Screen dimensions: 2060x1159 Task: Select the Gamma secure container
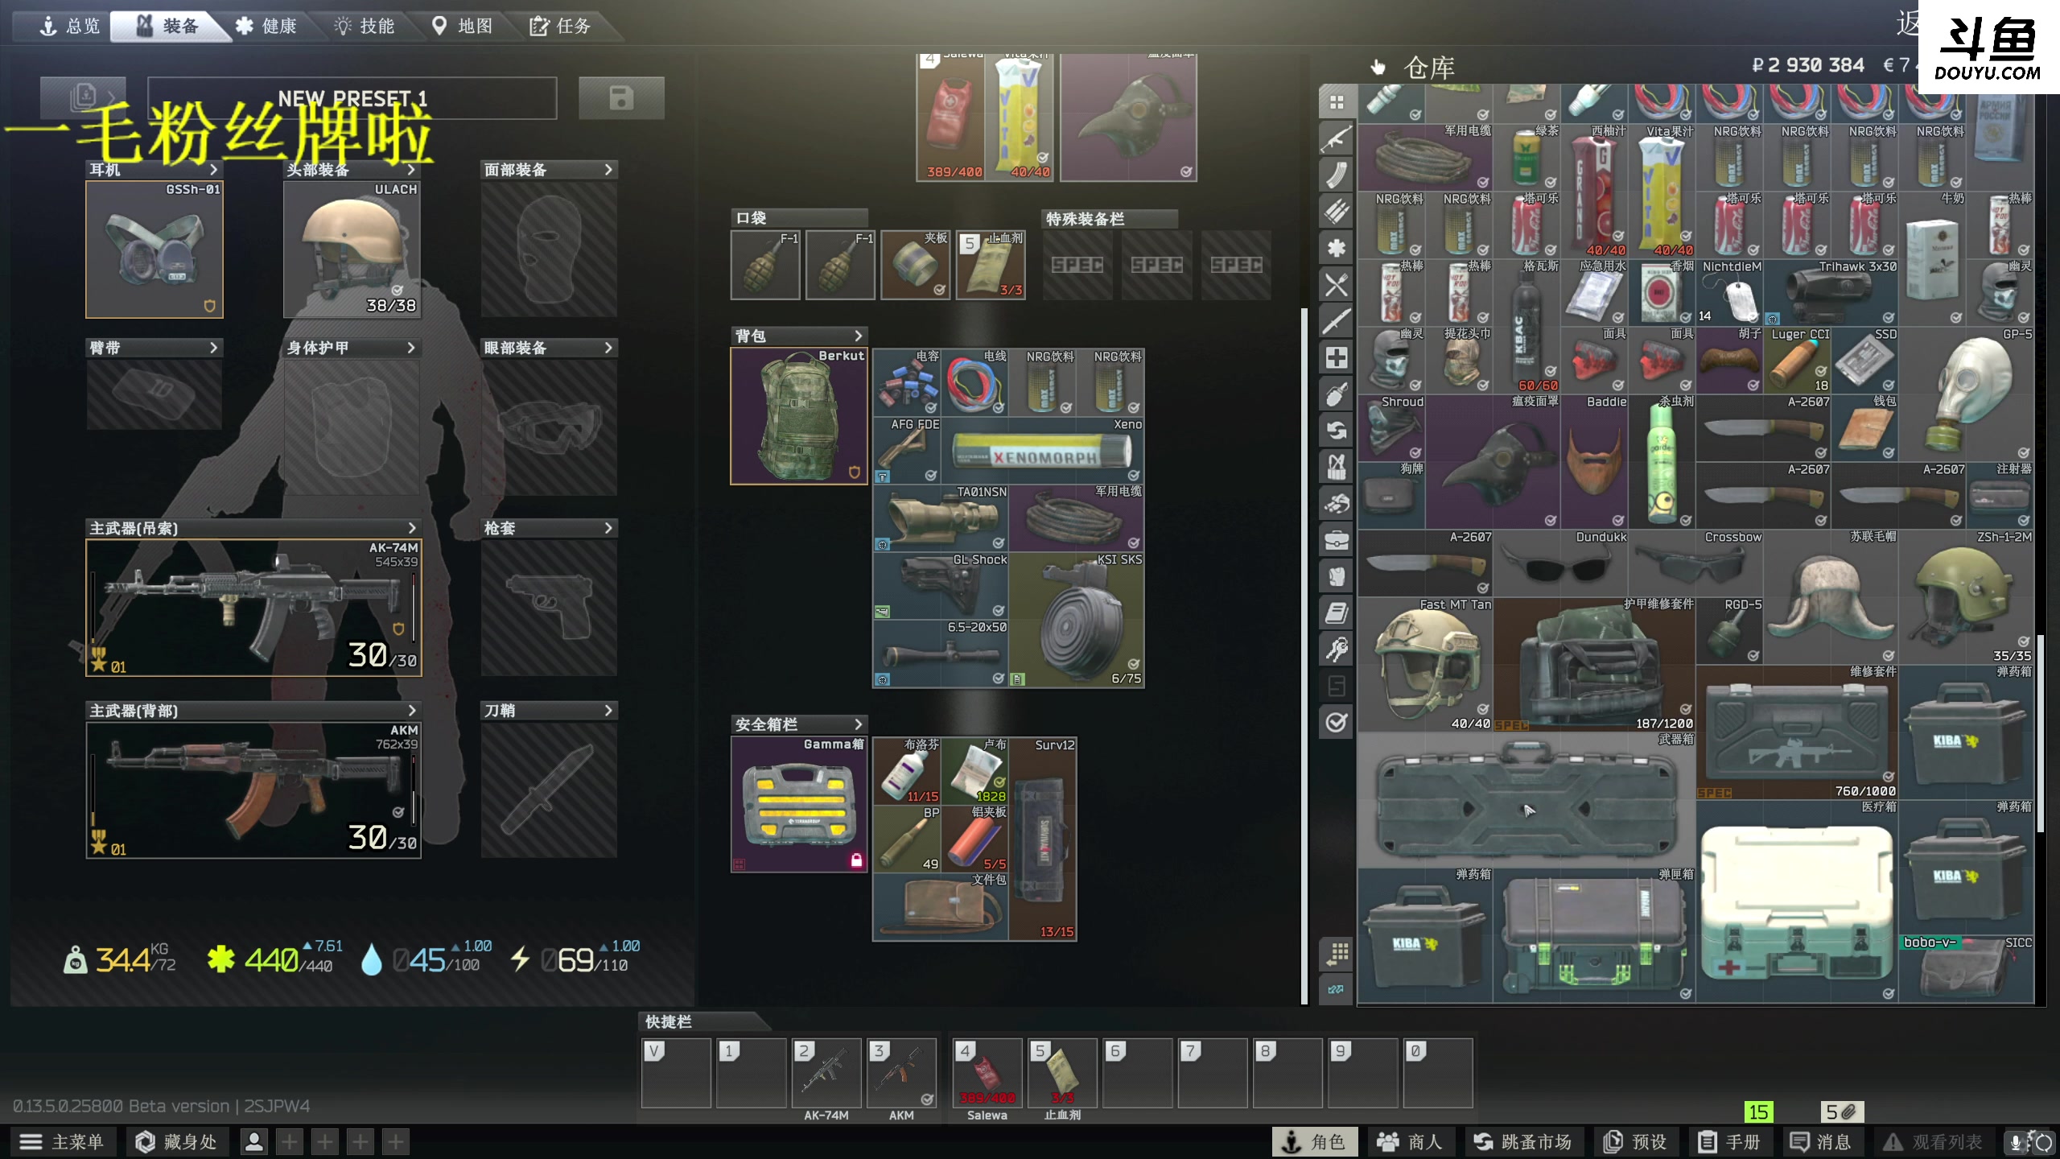(798, 805)
